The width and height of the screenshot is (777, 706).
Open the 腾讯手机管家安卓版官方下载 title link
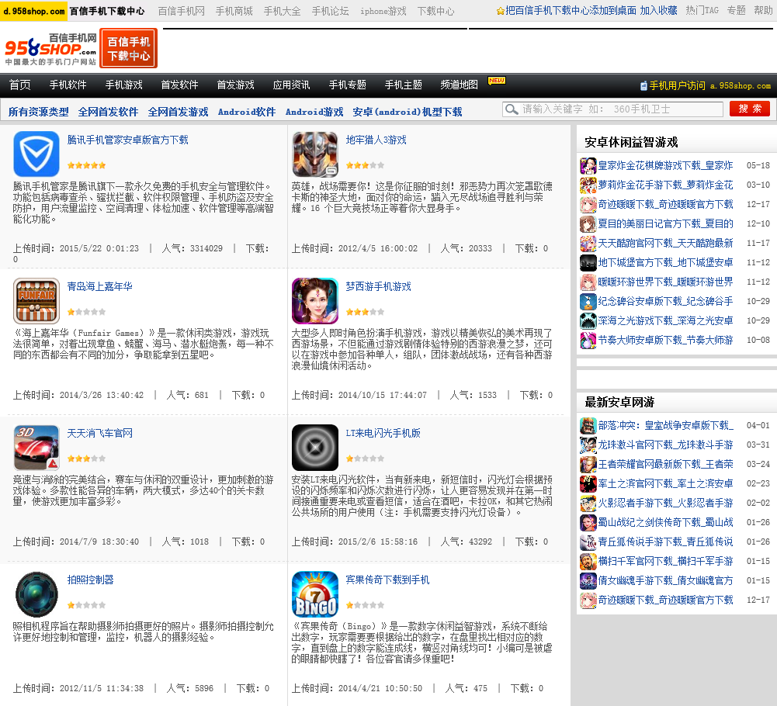[x=128, y=140]
